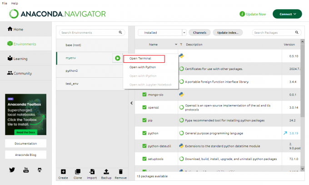Screen dimensions: 309x185
Task: Uncheck the mongo-sio package checkbox
Action: [145, 95]
